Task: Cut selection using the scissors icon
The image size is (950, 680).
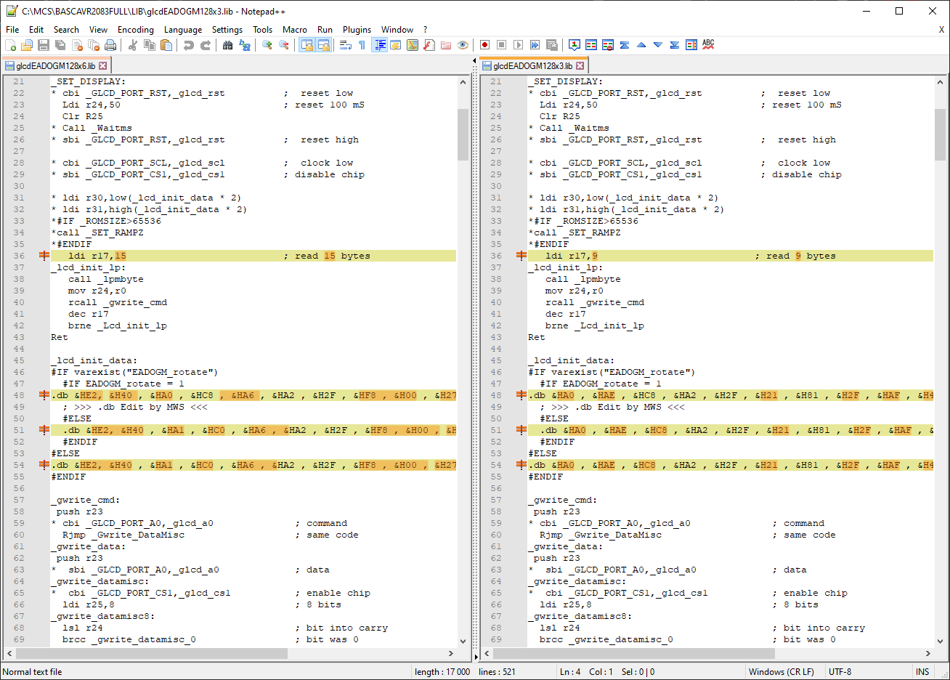Action: tap(133, 45)
